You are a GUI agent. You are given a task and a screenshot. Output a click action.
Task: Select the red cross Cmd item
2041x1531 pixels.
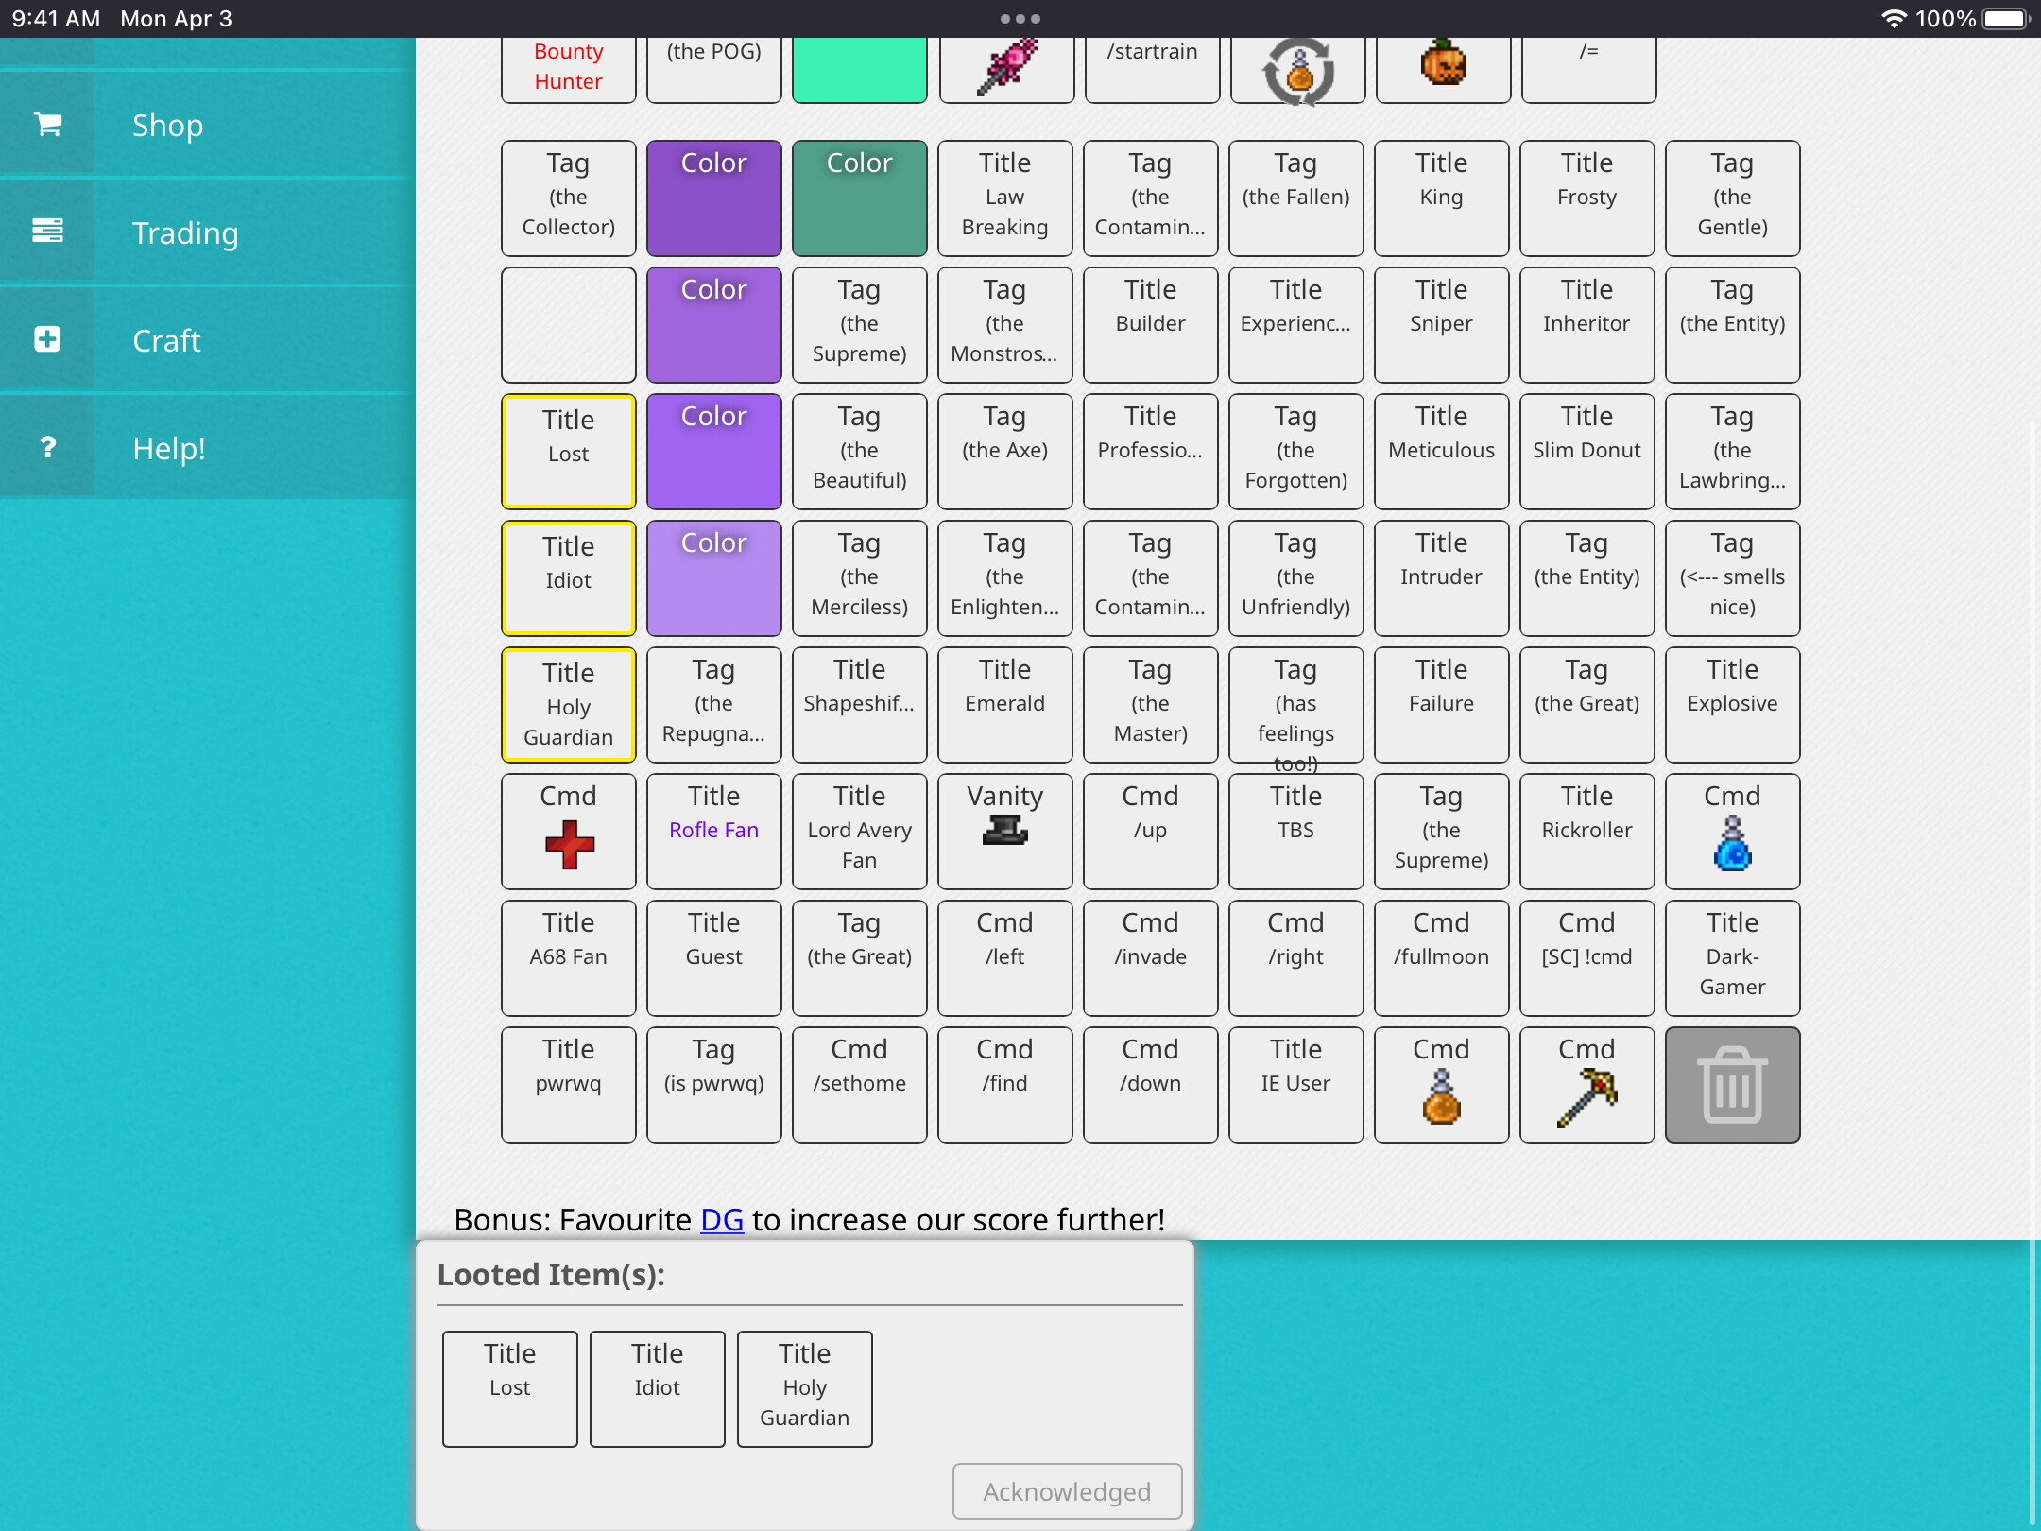click(569, 832)
